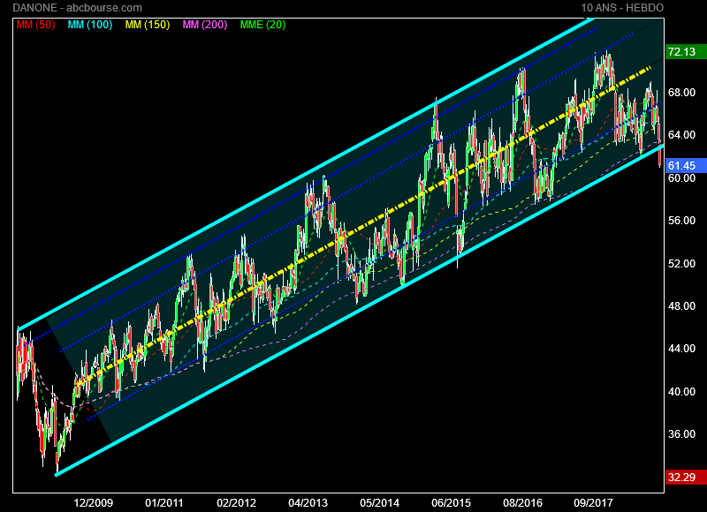
Task: Click the 44.00 price axis label
Action: [681, 349]
